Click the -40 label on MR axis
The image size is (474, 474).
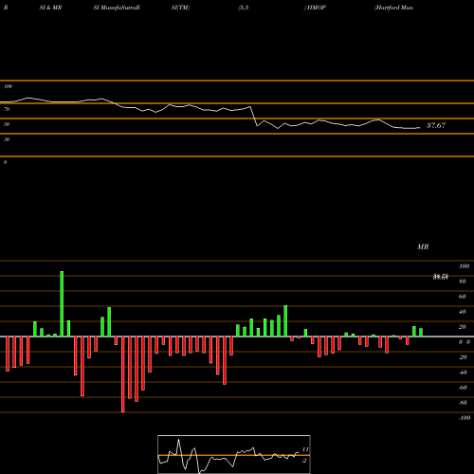click(x=463, y=373)
